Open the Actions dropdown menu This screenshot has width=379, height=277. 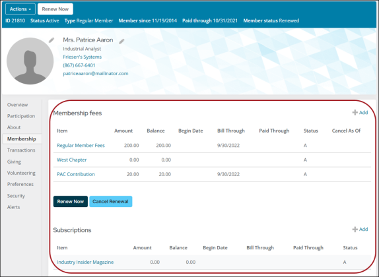(x=20, y=9)
